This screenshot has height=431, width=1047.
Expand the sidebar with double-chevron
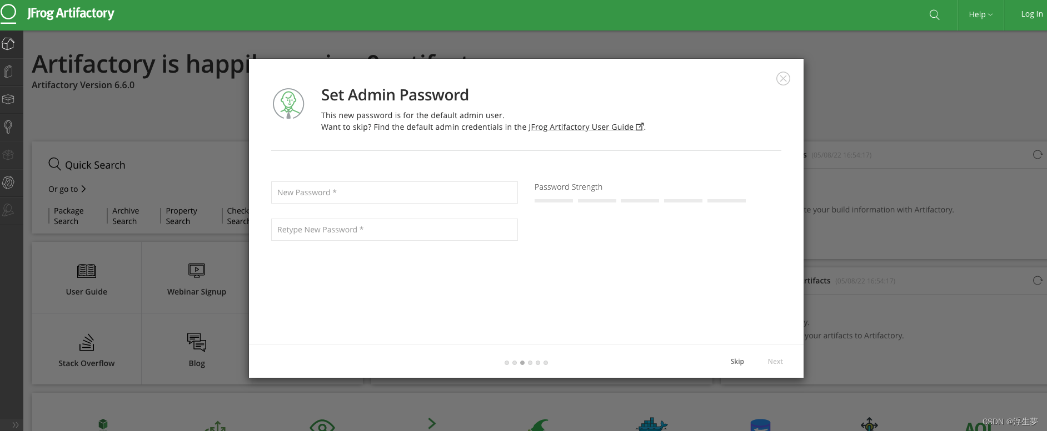click(x=15, y=425)
